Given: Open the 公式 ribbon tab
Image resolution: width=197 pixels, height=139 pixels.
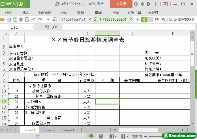Looking at the screenshot, I should click(x=63, y=12).
